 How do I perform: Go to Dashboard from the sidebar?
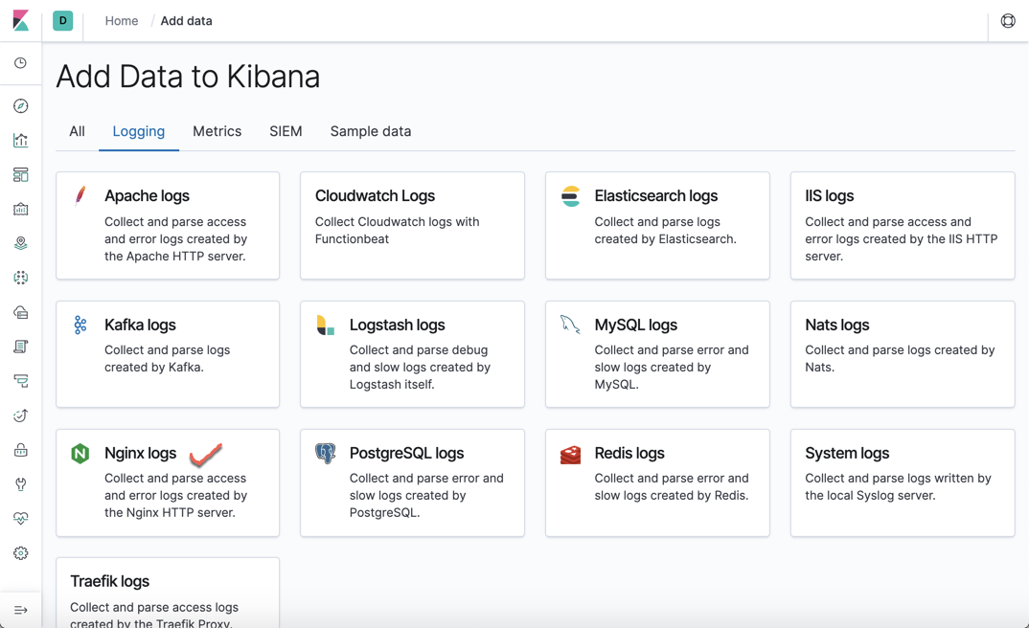click(x=21, y=175)
